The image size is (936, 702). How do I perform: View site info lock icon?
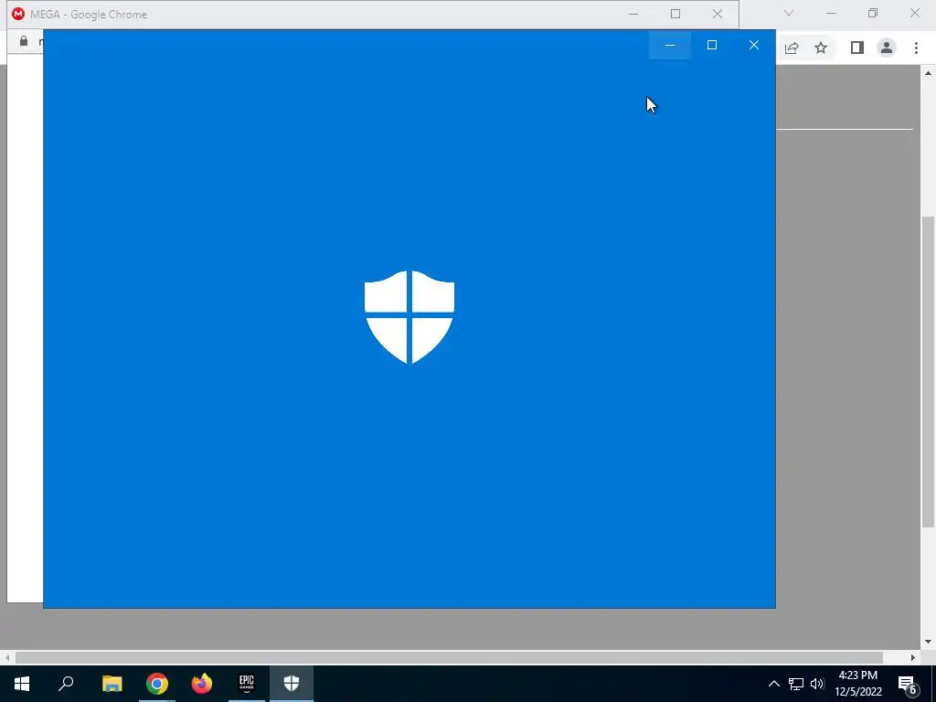tap(24, 40)
